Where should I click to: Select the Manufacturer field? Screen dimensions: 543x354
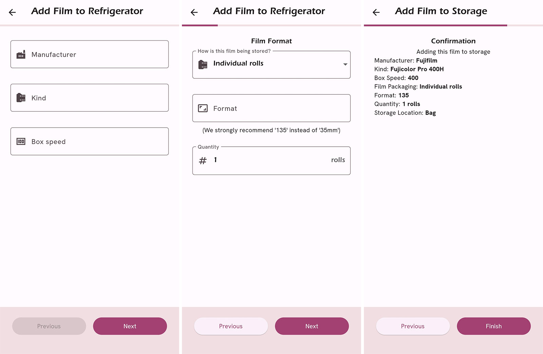pyautogui.click(x=89, y=54)
